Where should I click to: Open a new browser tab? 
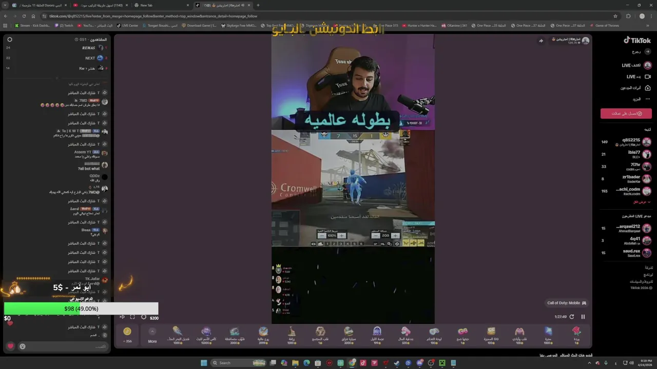click(x=258, y=5)
